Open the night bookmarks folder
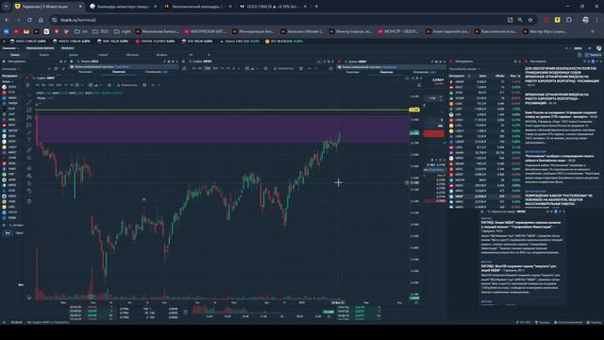Screen dimensions: 604x340 122,31
